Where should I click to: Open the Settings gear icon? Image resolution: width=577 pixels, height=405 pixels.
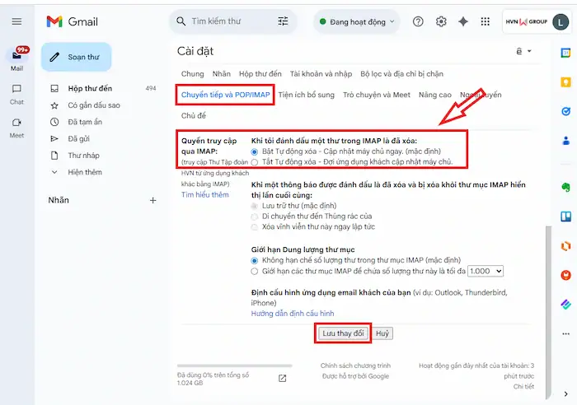pos(441,21)
